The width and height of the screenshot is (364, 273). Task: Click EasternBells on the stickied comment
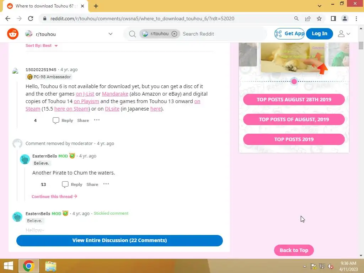click(x=38, y=214)
